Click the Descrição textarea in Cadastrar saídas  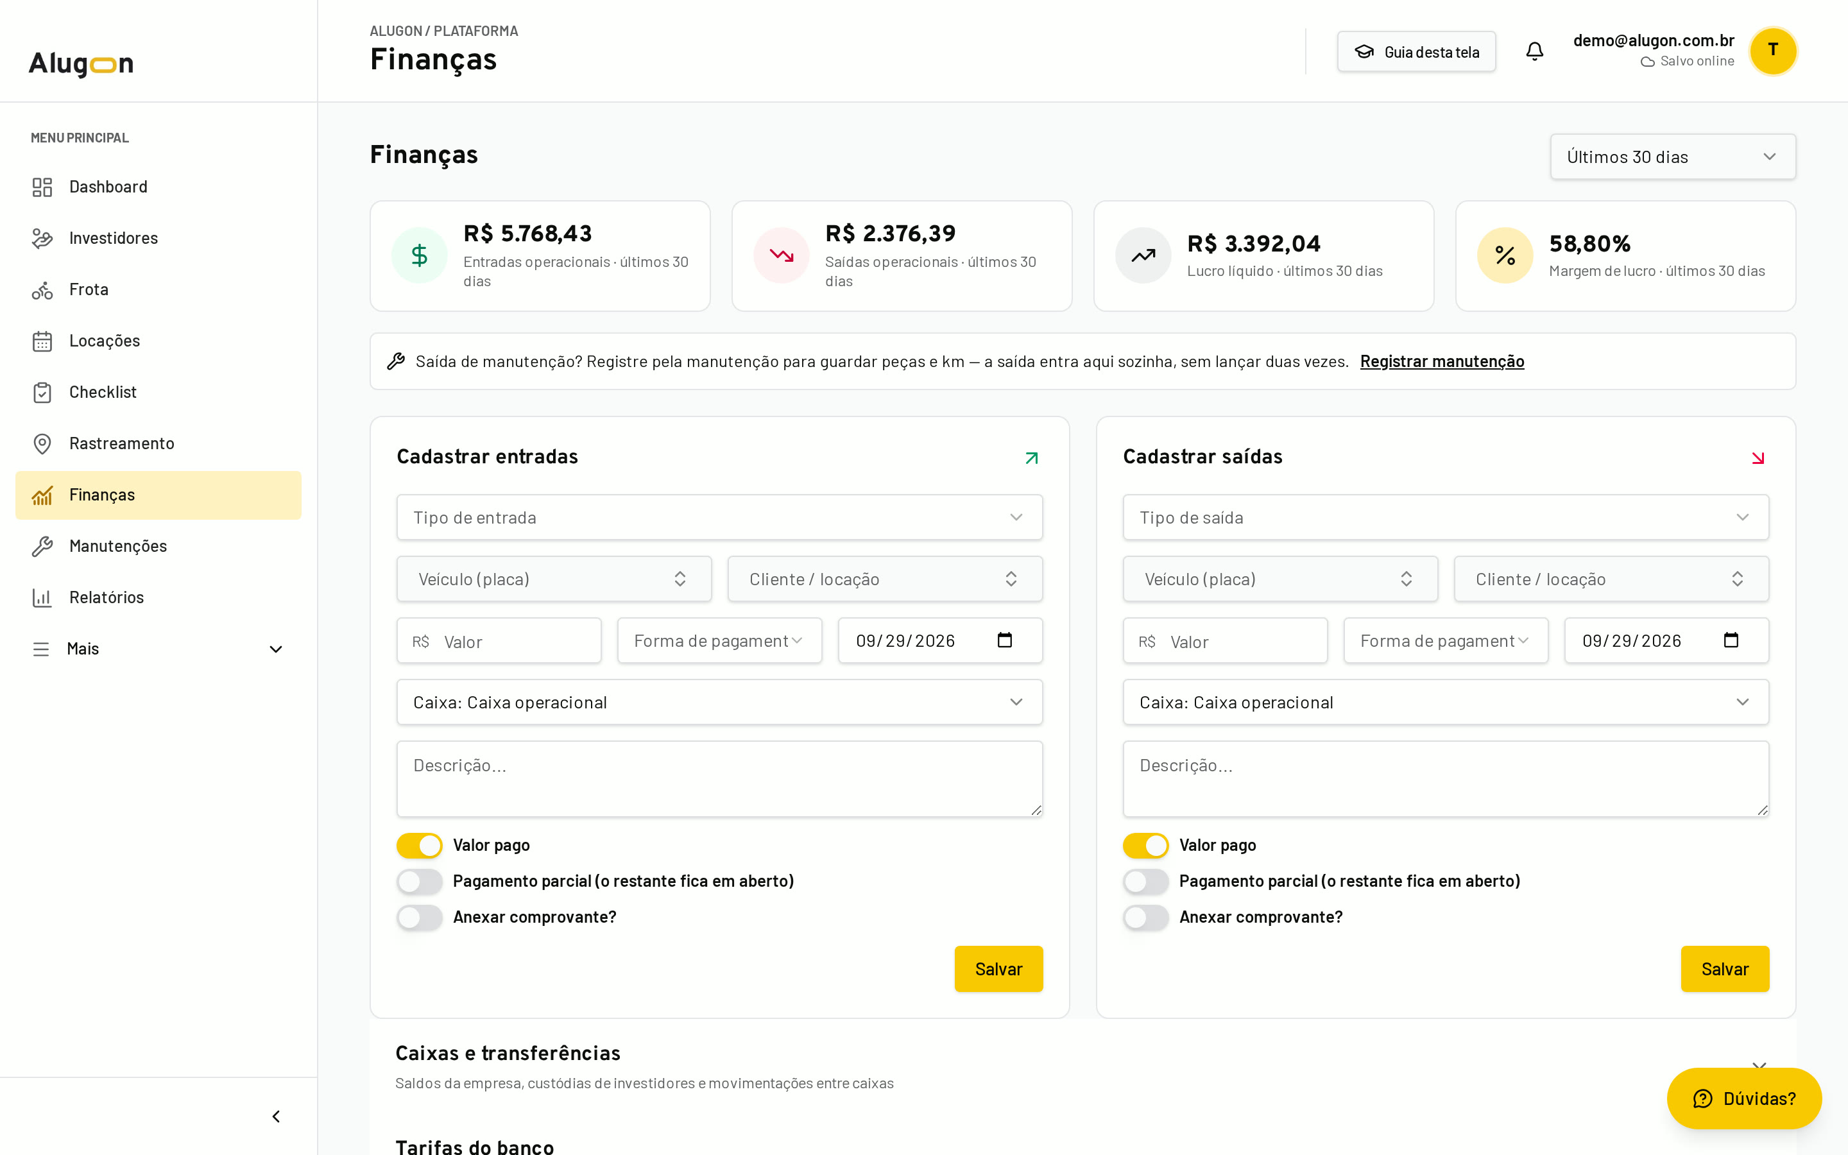coord(1446,778)
